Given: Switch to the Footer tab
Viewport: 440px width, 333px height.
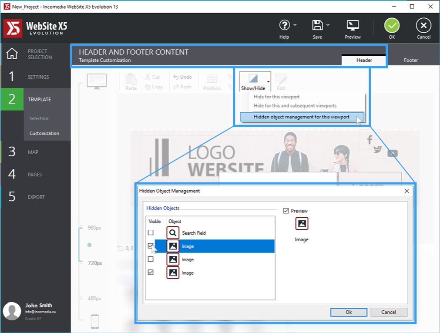Looking at the screenshot, I should tap(410, 60).
